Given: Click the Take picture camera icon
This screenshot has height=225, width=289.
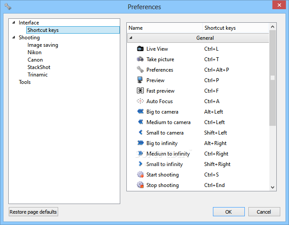Looking at the screenshot, I should [140, 59].
